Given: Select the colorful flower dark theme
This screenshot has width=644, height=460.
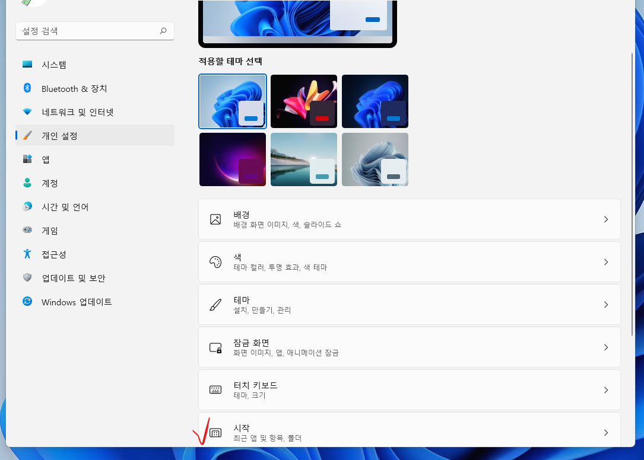Looking at the screenshot, I should tap(304, 101).
